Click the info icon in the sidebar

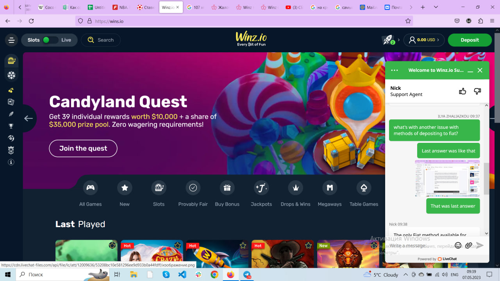point(11,162)
